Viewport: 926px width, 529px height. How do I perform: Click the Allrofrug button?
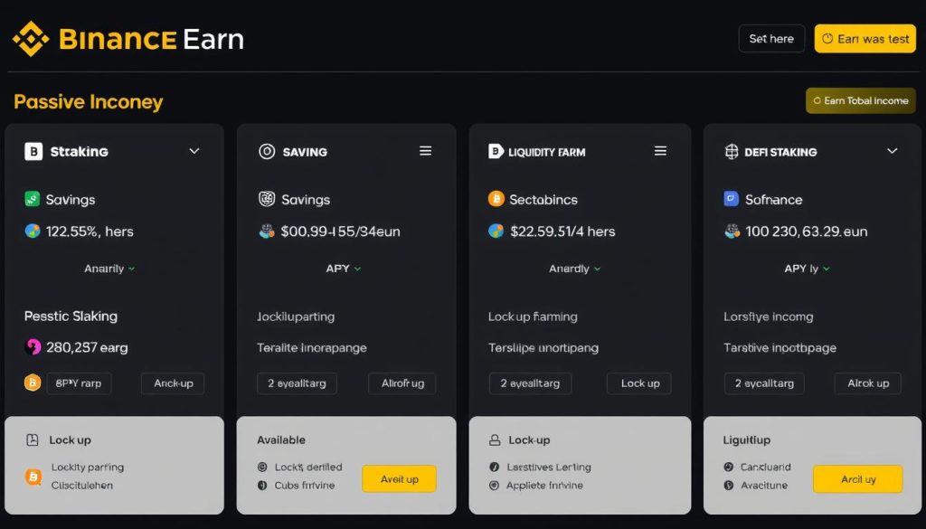point(402,383)
